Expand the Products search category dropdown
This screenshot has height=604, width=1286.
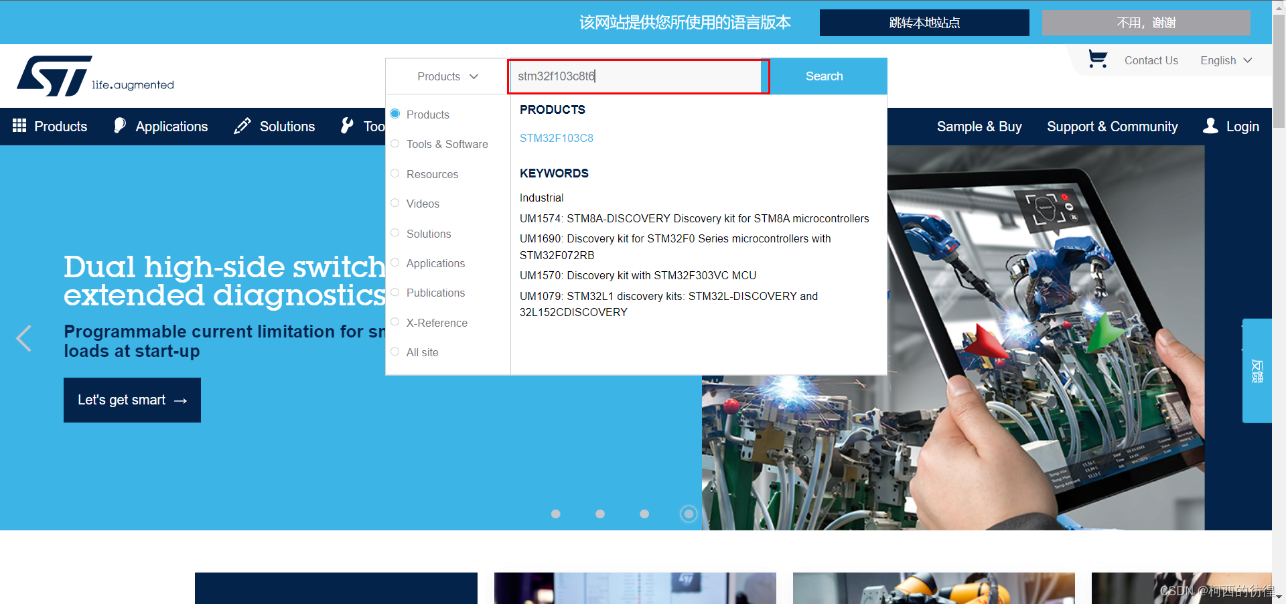(x=447, y=76)
